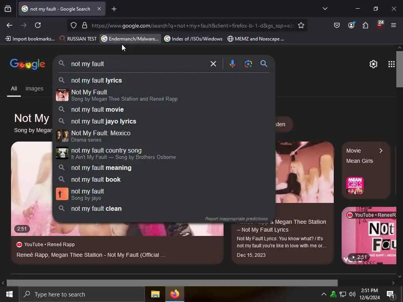Image resolution: width=403 pixels, height=302 pixels.
Task: Choose suggestion 'not my fault book'
Action: pyautogui.click(x=164, y=179)
